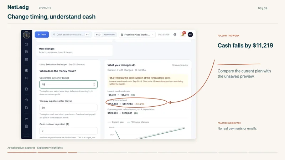Open the boxed minus sidebar icon

coord(26,59)
